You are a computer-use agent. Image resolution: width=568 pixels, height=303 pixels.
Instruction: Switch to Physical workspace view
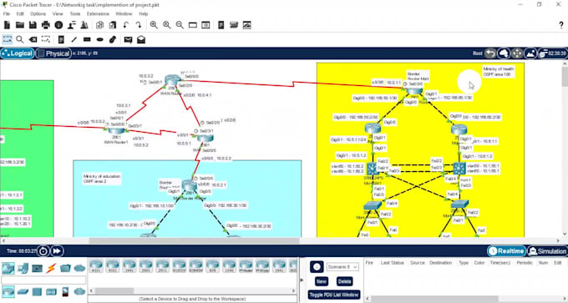(53, 53)
